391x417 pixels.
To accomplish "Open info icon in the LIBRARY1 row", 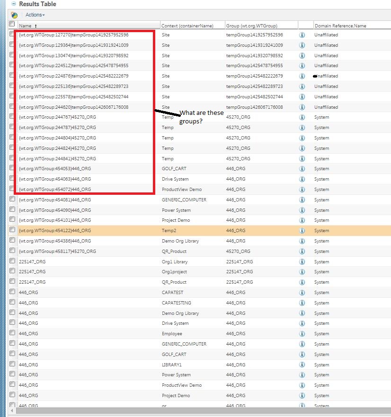I will [302, 365].
